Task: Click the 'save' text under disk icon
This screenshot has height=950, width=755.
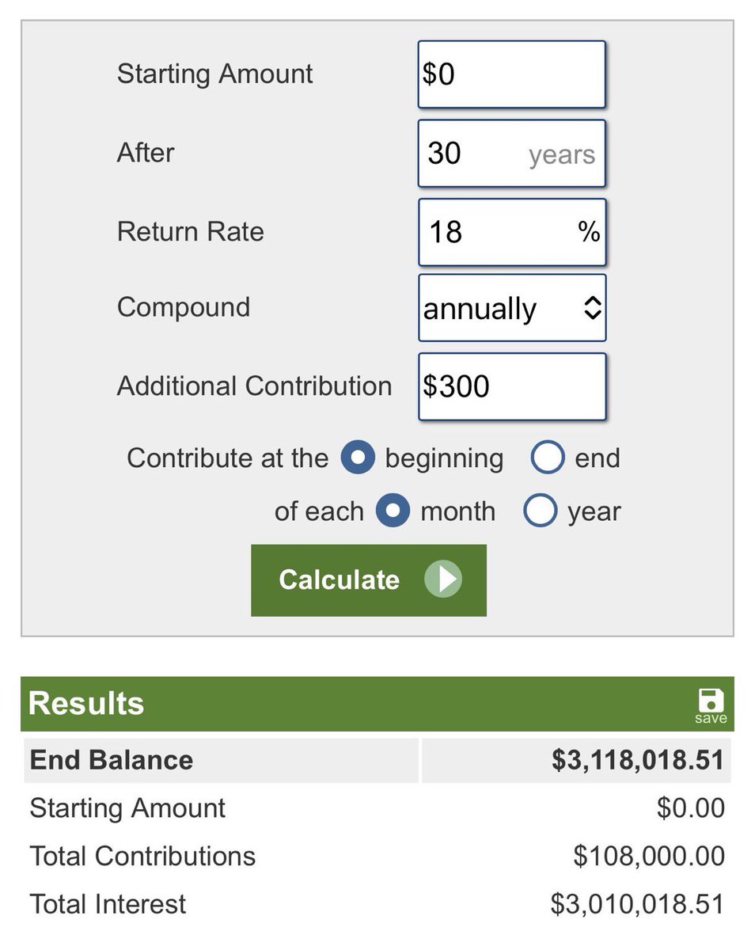Action: click(x=710, y=719)
